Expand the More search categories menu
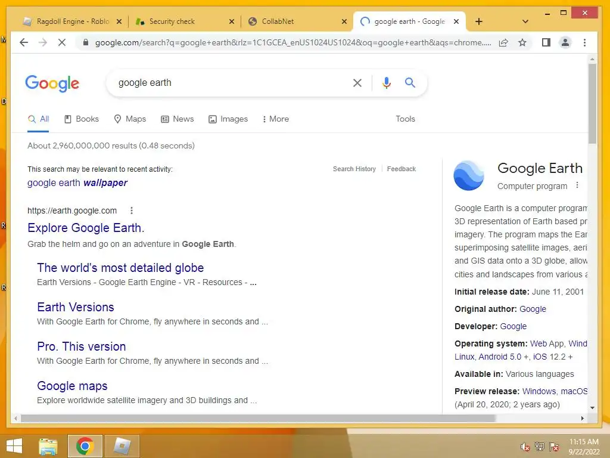This screenshot has width=610, height=458. (x=275, y=119)
